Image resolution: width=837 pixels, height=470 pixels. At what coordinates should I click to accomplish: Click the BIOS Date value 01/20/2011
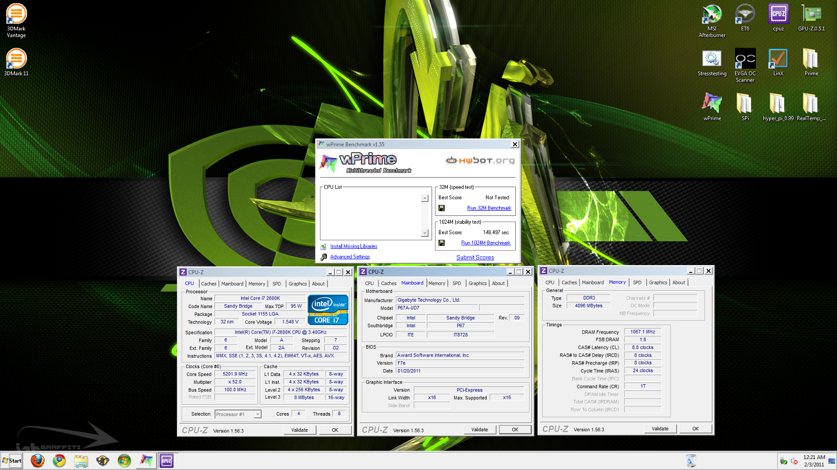coord(460,371)
